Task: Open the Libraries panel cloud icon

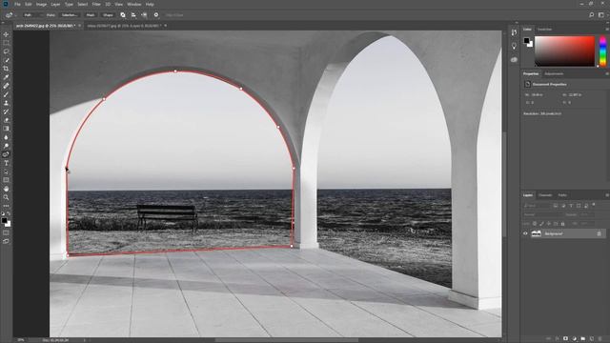Action: click(514, 59)
